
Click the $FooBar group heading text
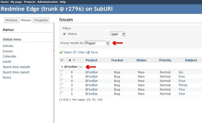pos(71,67)
